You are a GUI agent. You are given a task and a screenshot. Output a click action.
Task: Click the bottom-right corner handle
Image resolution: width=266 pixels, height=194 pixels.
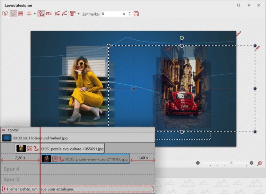point(255,132)
